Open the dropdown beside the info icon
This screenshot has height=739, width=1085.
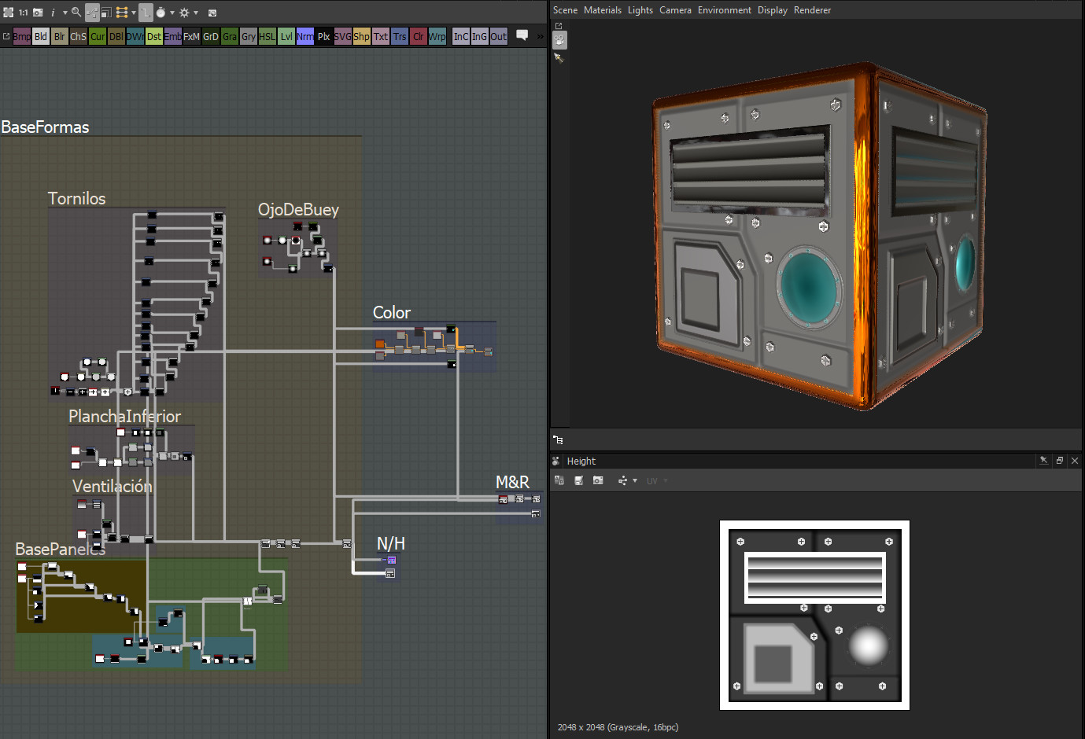[65, 13]
